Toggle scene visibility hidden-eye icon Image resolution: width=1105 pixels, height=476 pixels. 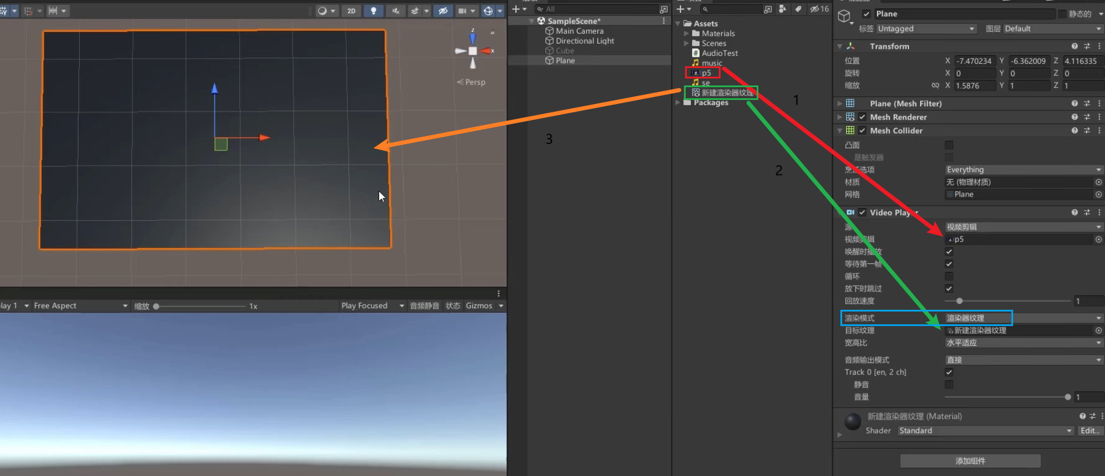[x=443, y=10]
